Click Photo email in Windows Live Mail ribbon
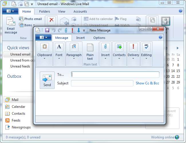186x143 pixels. [x=31, y=19]
